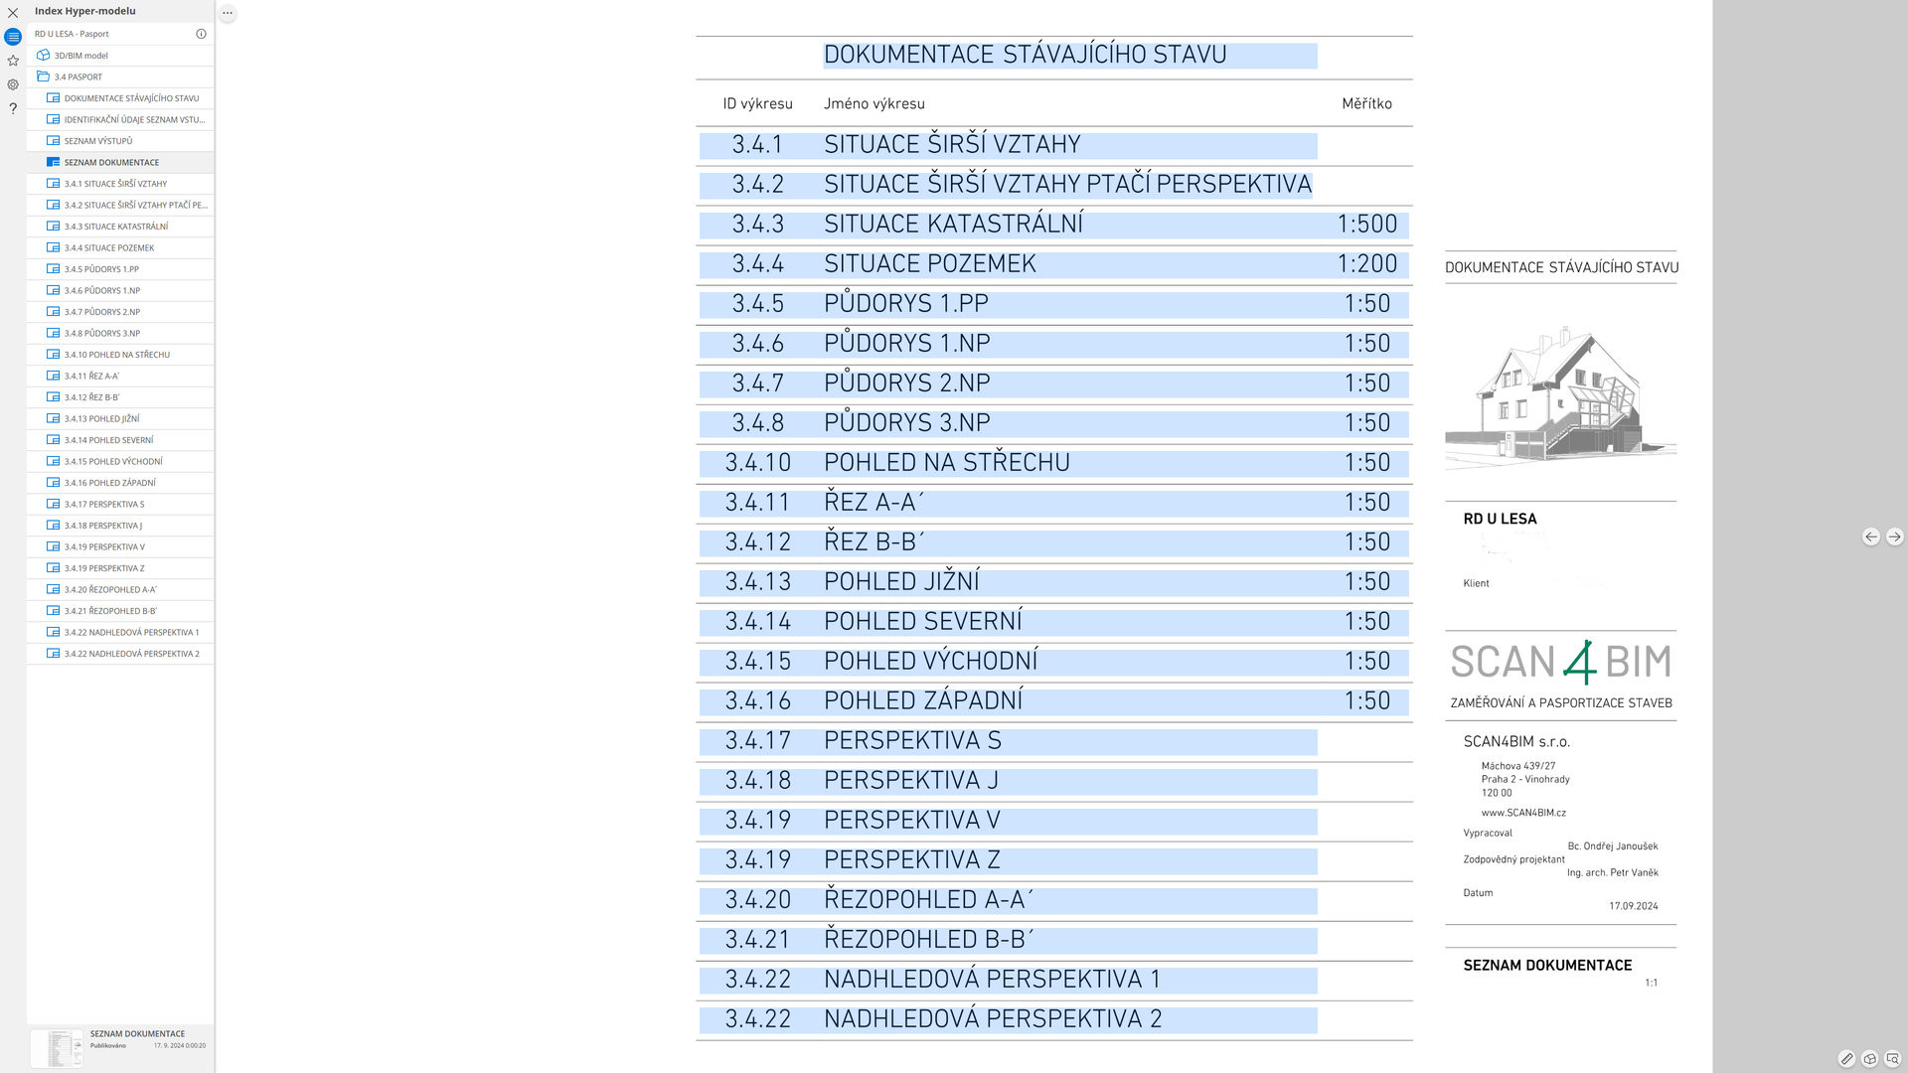The width and height of the screenshot is (1908, 1073).
Task: Close the Index Hyper-modelu panel
Action: [13, 13]
